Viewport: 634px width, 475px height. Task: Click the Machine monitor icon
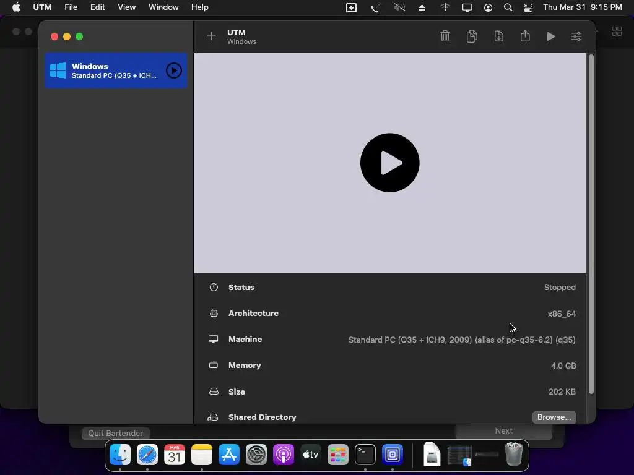(213, 339)
